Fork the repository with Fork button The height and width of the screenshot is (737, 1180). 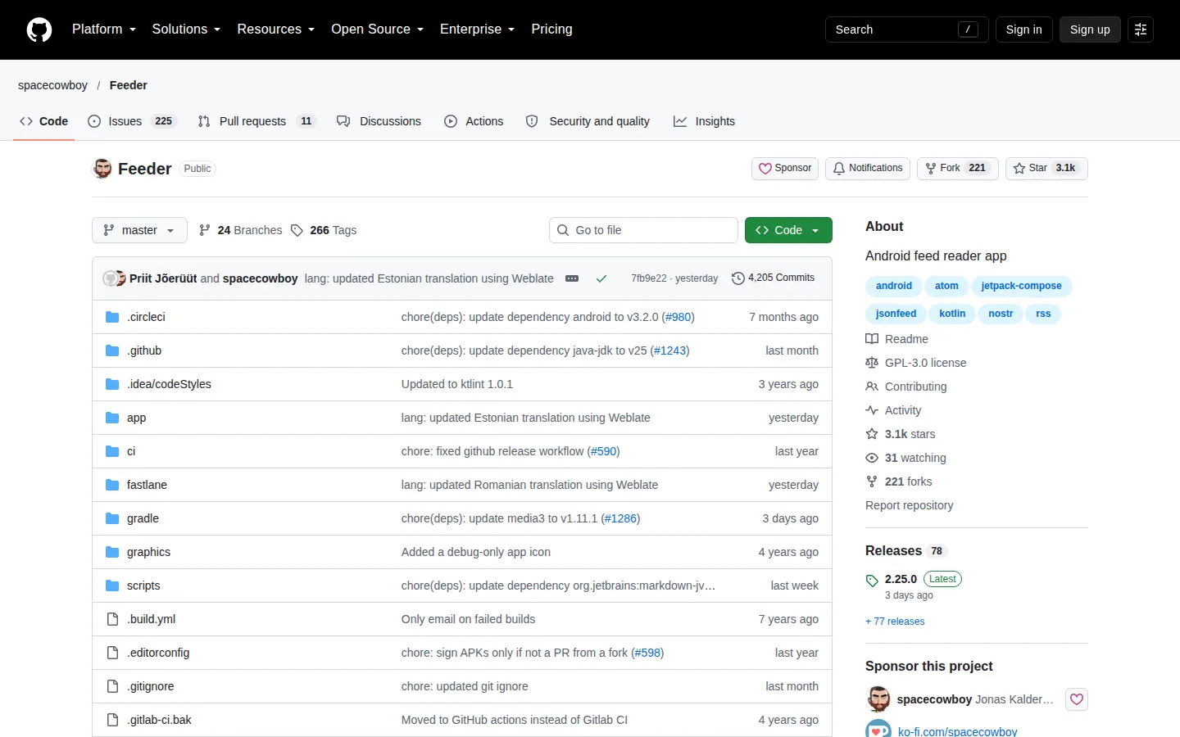point(958,169)
